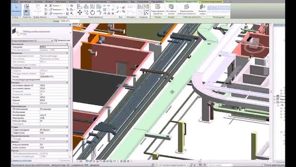
Task: Select the Move tool icon
Action: click(80, 13)
